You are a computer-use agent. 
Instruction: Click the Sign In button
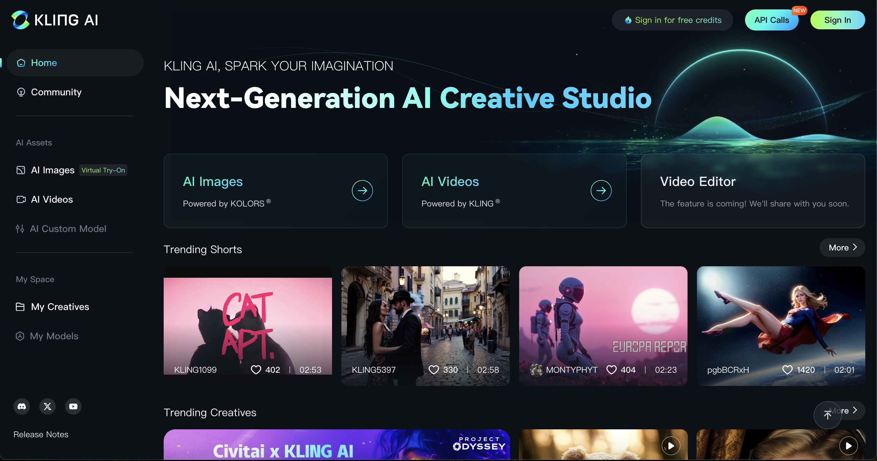point(837,20)
